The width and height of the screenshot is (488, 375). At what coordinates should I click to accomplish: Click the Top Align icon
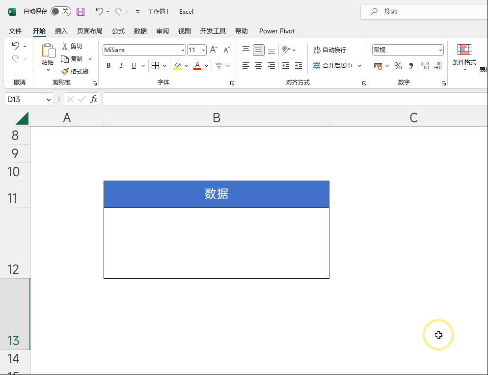(x=246, y=50)
